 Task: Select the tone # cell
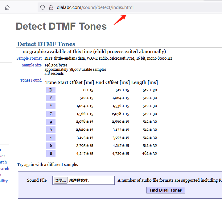point(51,98)
